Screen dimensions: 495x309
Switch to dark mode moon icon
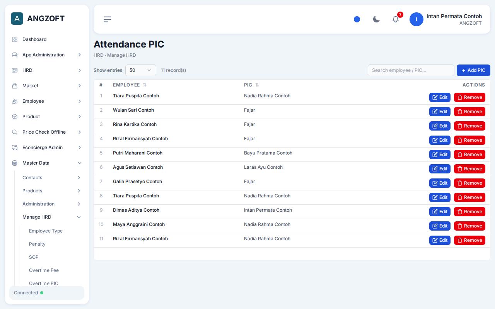[376, 19]
